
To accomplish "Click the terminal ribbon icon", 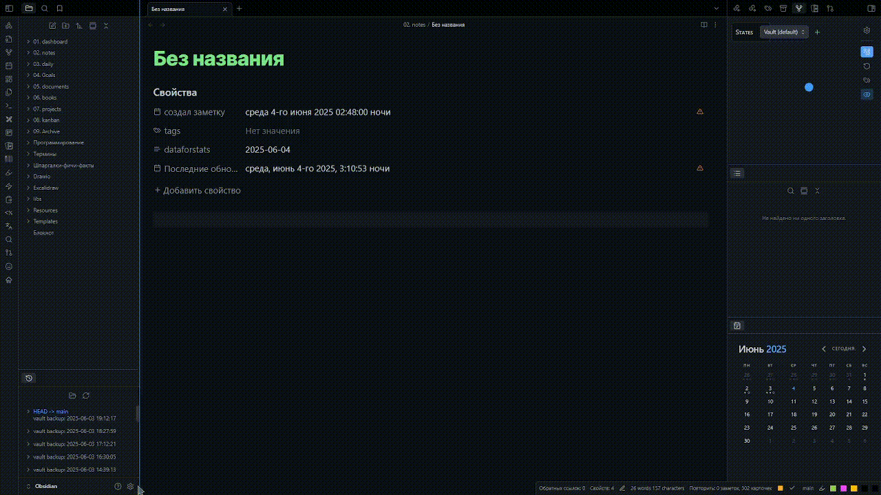I will tap(9, 105).
